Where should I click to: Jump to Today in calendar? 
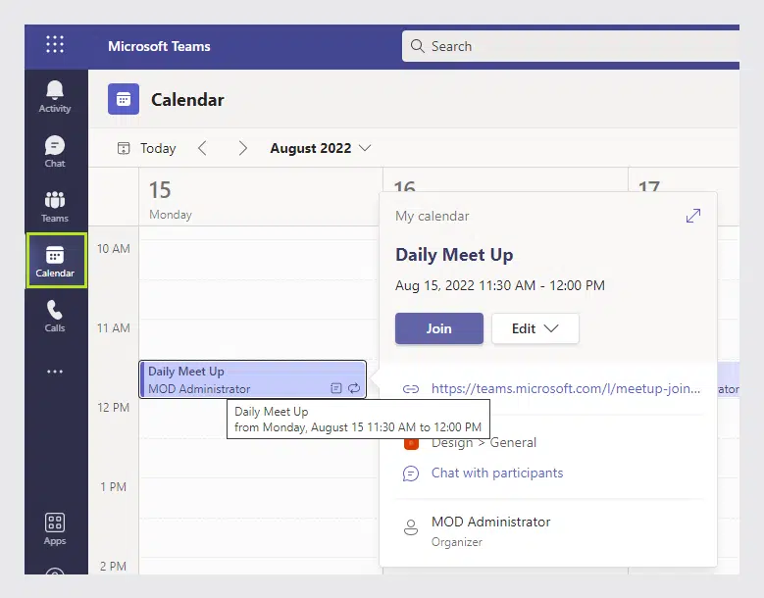[x=147, y=148]
